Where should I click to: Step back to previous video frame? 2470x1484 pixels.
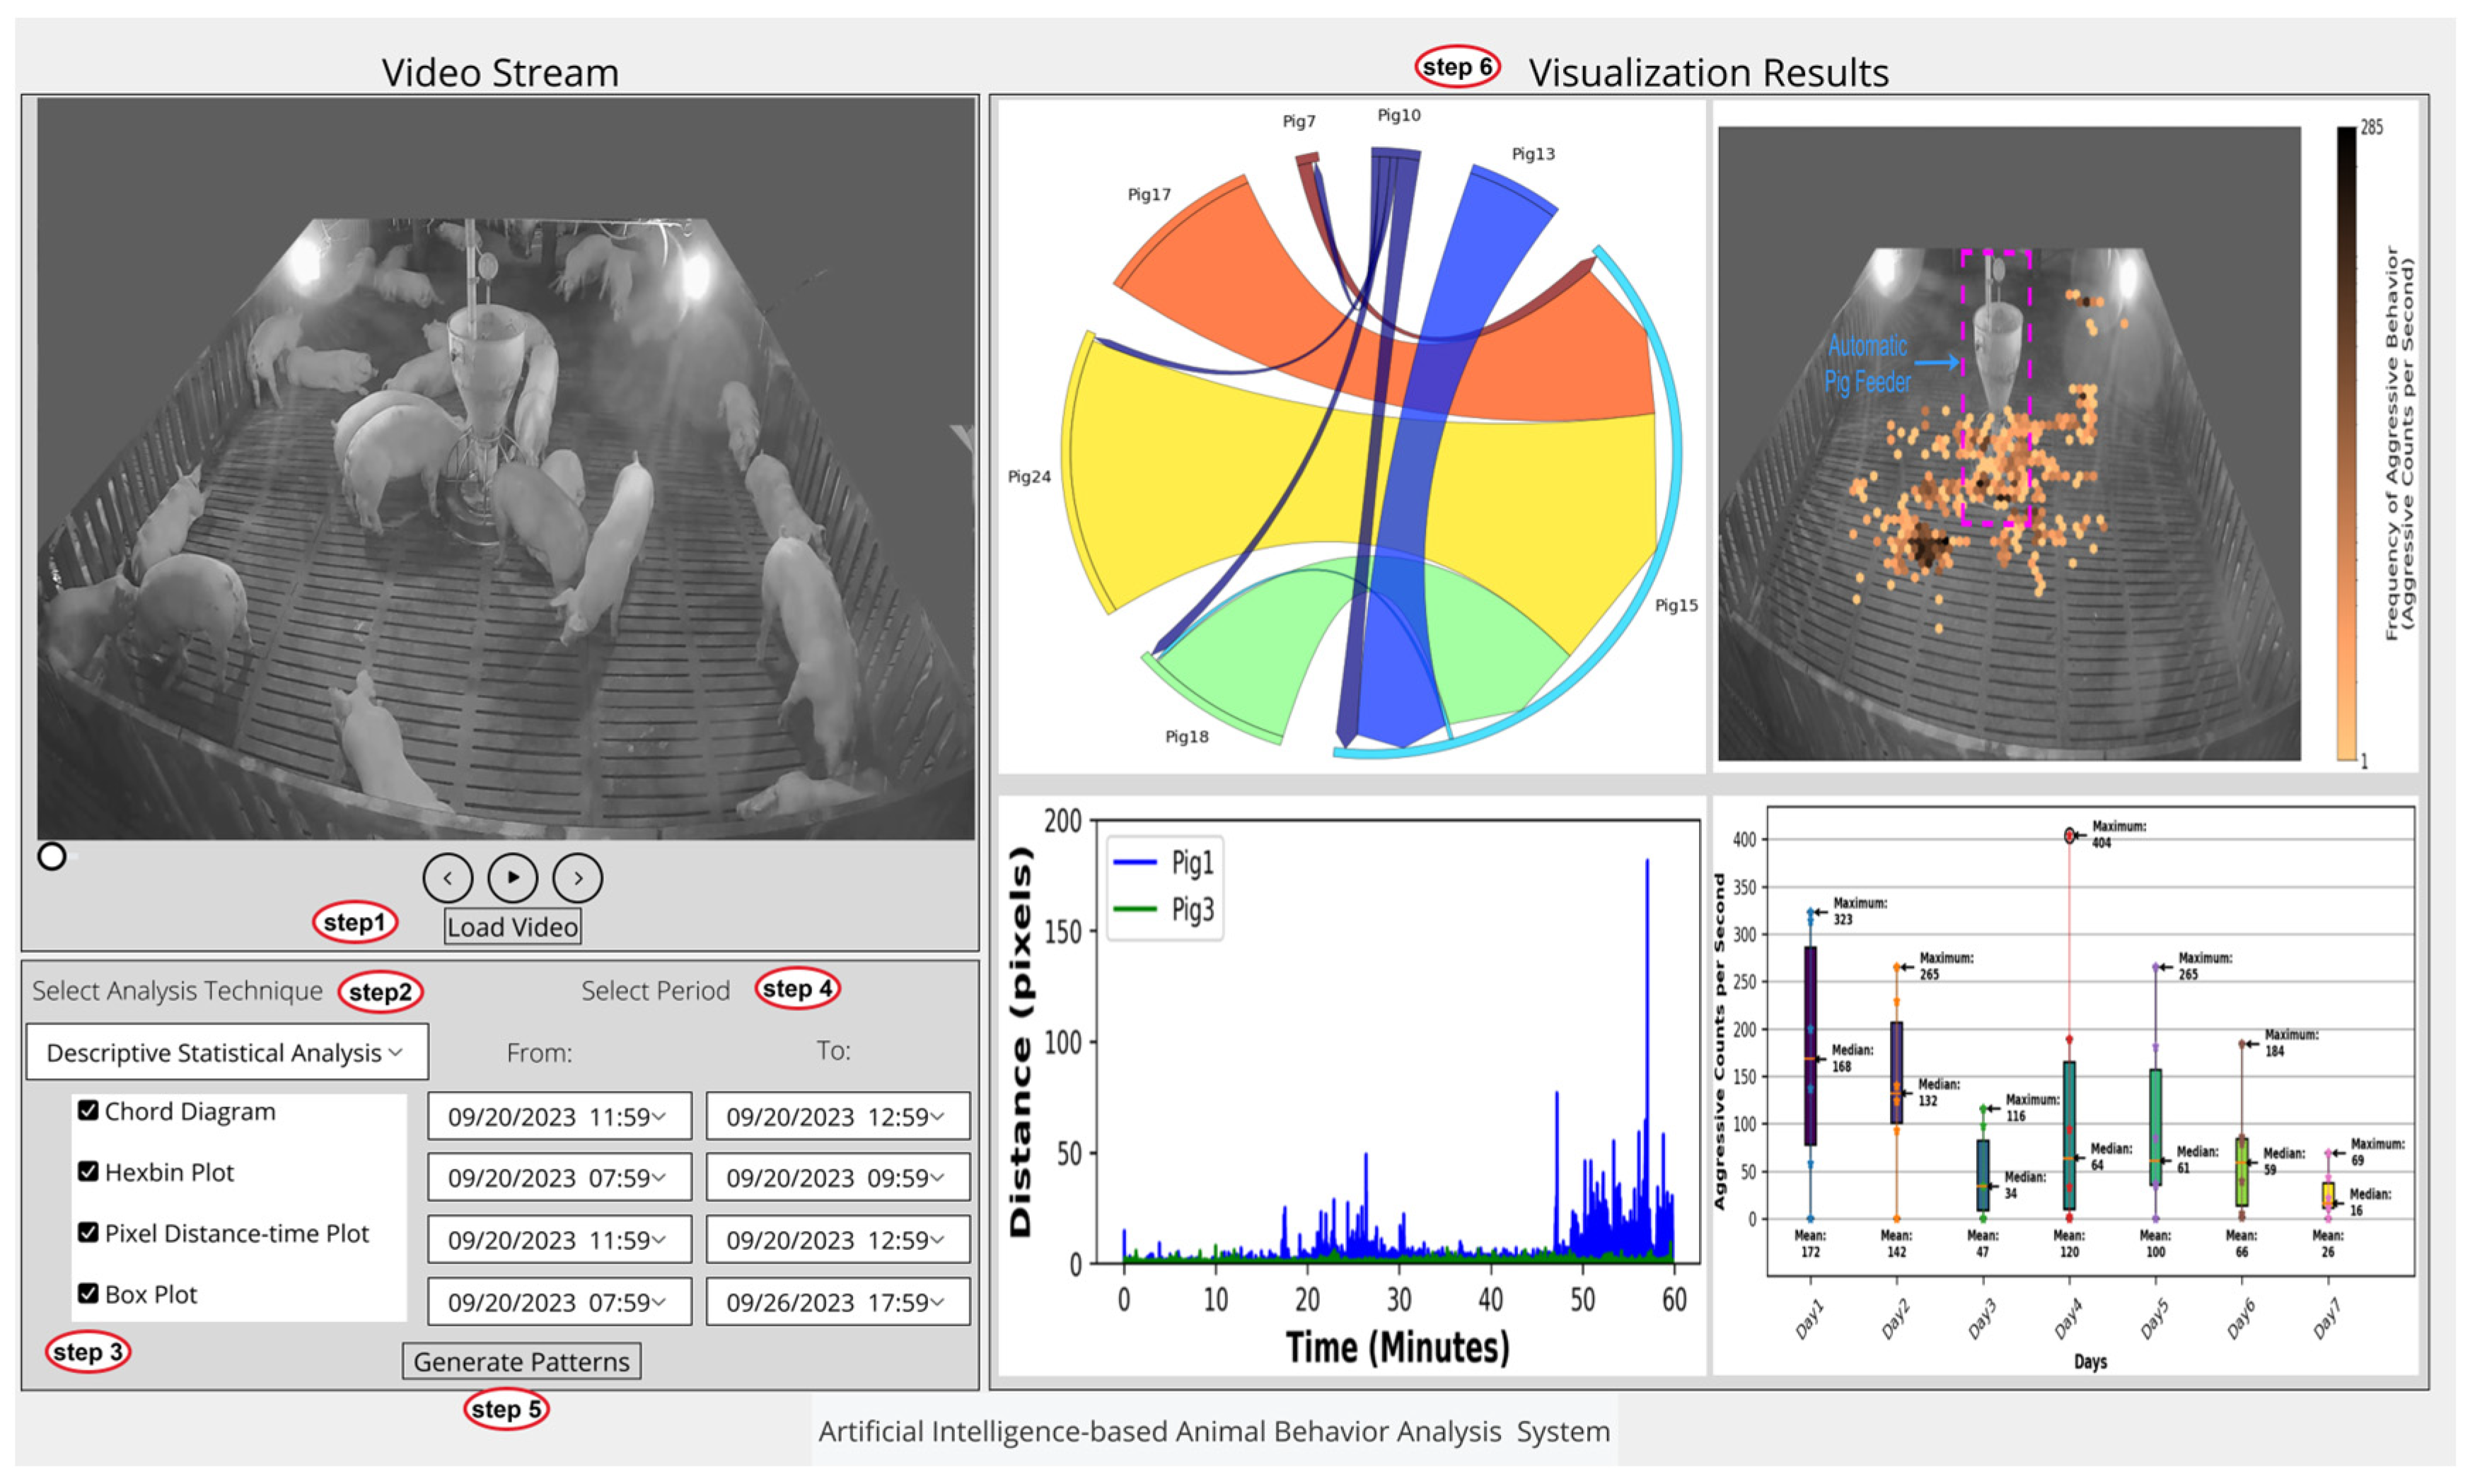(x=447, y=878)
